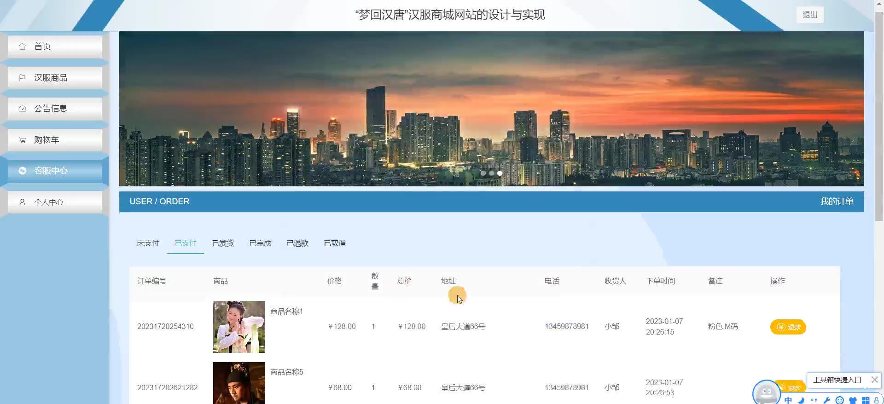
Task: Click the 总价 column header
Action: pos(404,281)
